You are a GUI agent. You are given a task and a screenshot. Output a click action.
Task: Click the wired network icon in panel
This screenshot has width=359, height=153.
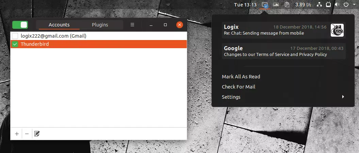tap(319, 5)
